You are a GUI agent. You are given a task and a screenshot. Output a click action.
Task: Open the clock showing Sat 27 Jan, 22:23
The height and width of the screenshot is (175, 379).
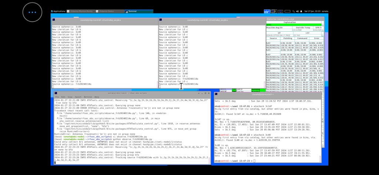pyautogui.click(x=312, y=11)
